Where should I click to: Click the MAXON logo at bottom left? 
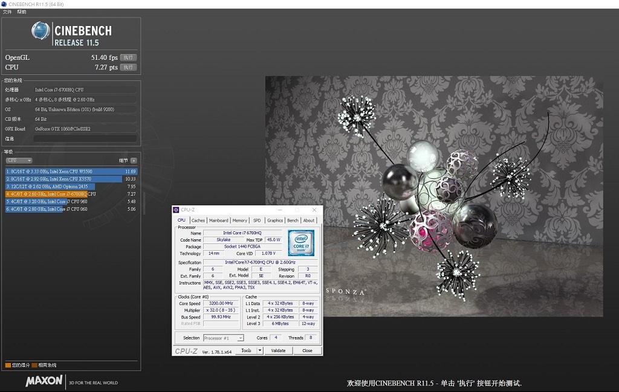[x=44, y=381]
